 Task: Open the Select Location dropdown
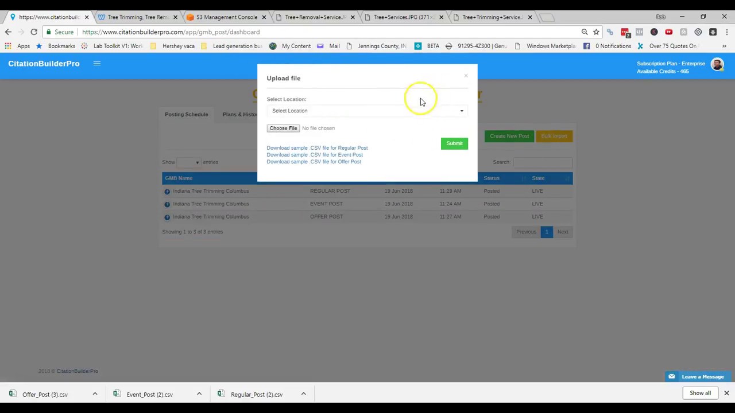pos(367,110)
